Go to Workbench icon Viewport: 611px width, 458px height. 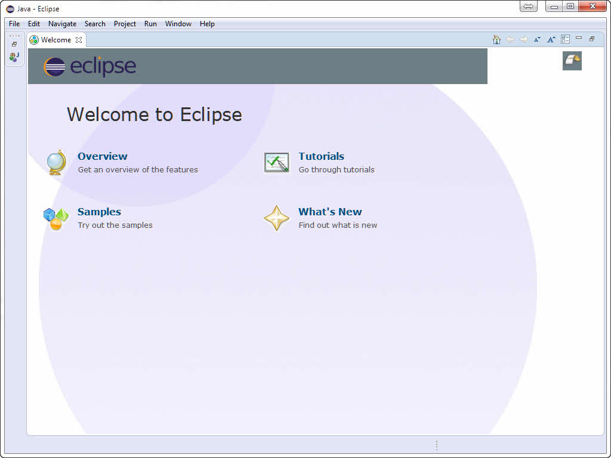572,61
